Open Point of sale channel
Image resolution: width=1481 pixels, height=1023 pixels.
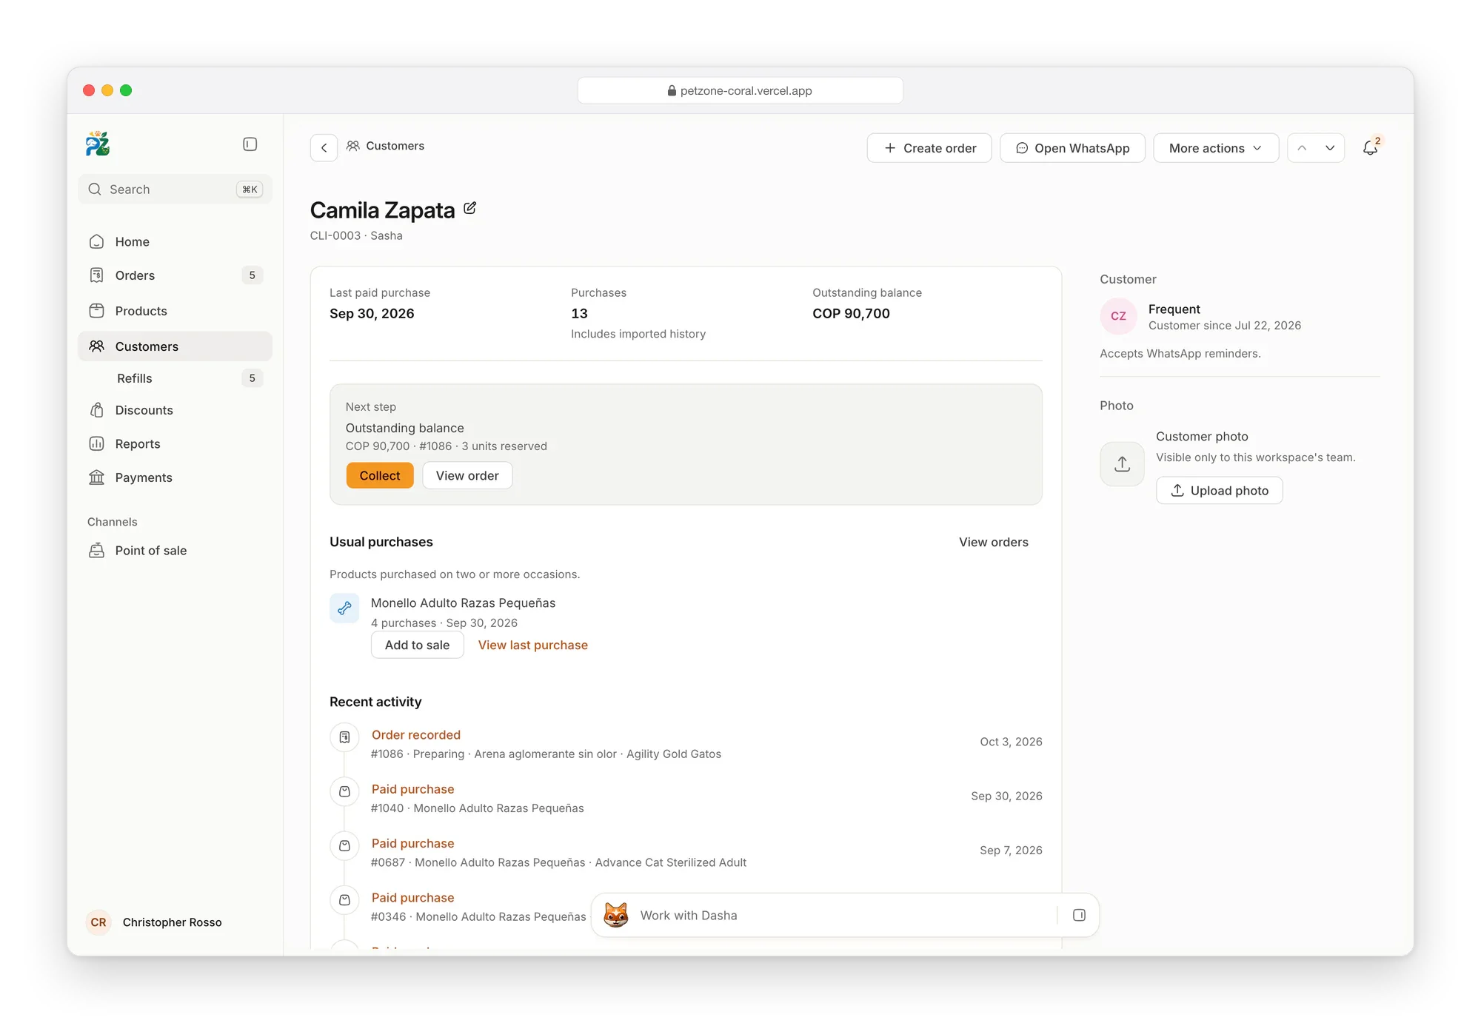coord(175,551)
